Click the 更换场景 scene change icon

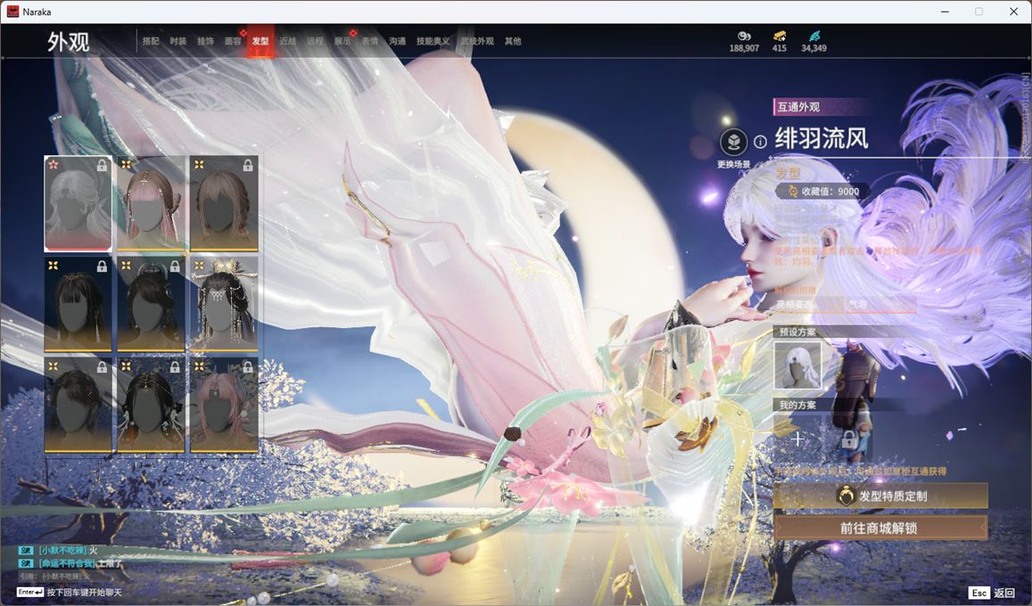[733, 142]
